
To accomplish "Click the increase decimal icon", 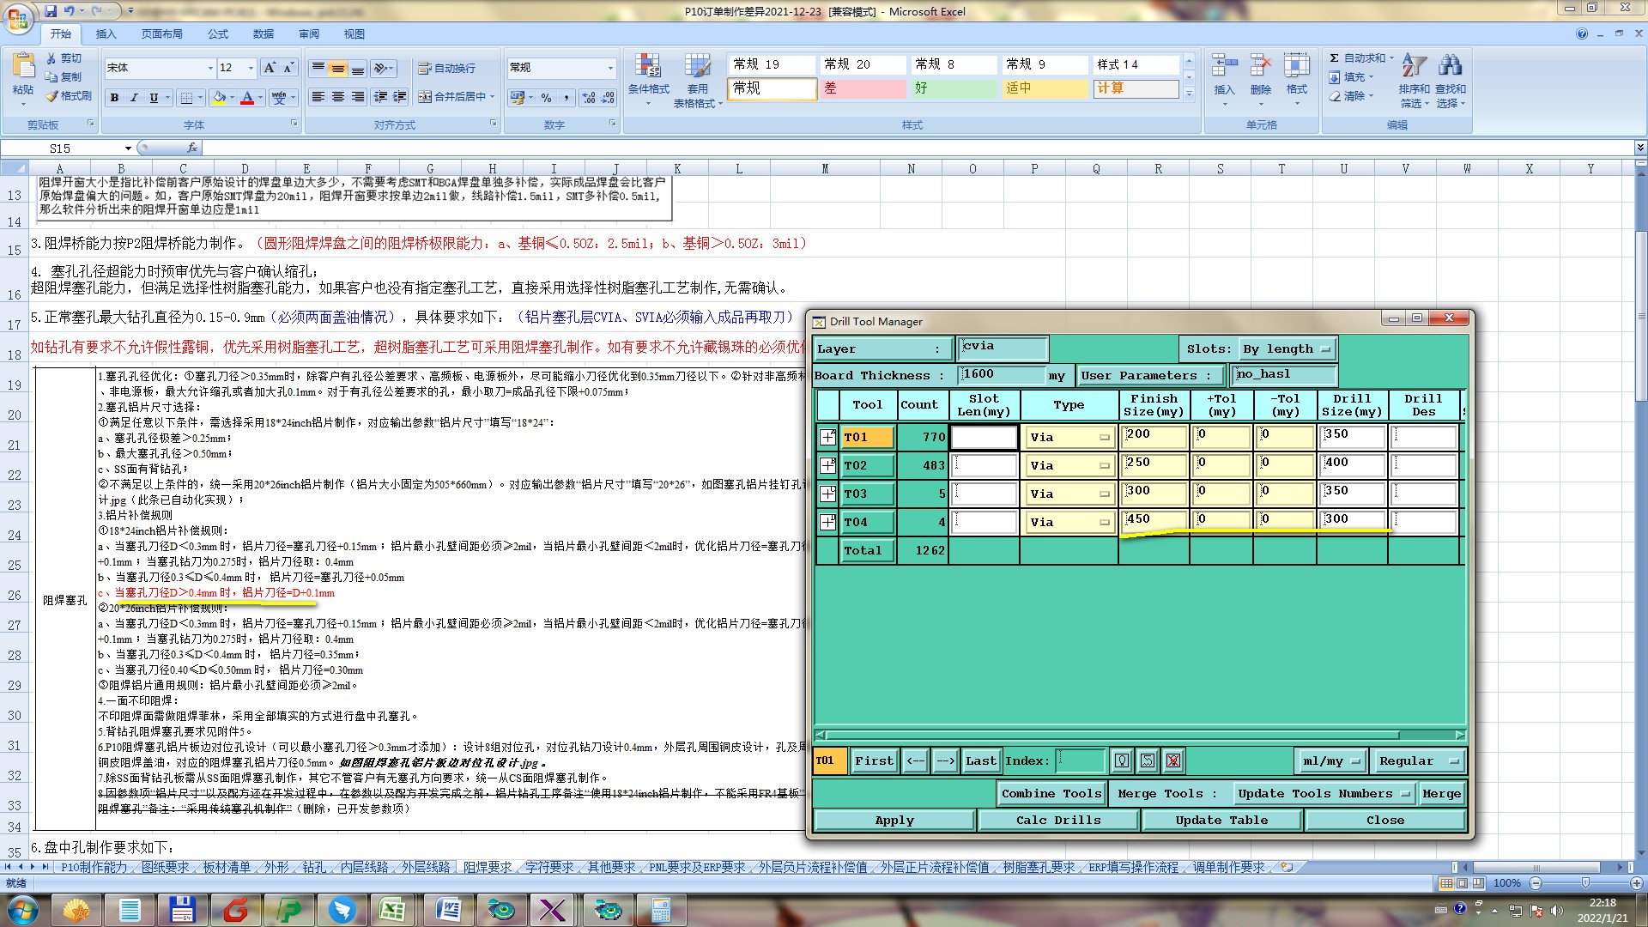I will pyautogui.click(x=589, y=98).
